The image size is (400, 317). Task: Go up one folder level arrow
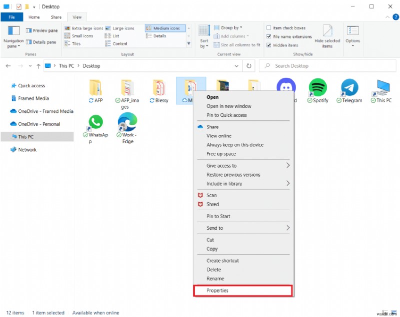[x=38, y=66]
